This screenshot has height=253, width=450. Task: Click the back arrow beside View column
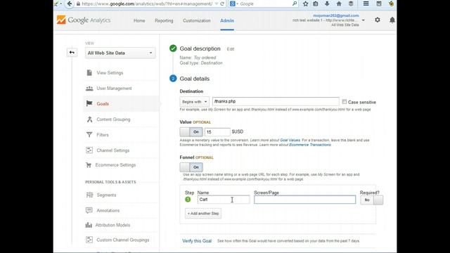[72, 53]
